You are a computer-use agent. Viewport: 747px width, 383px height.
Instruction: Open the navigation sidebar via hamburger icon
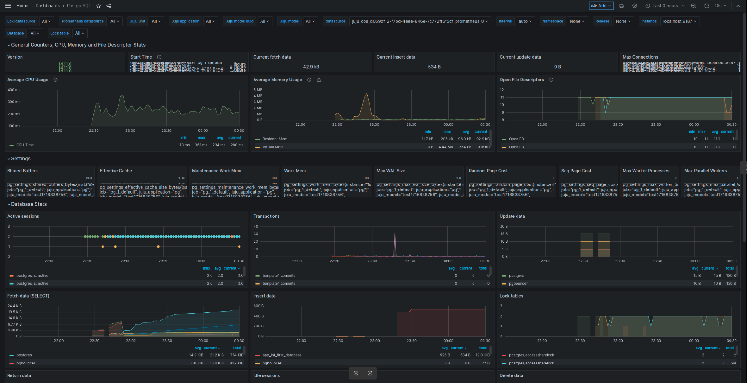8,5
